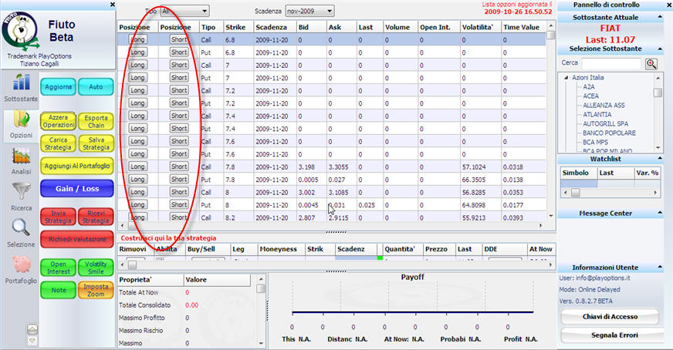Image resolution: width=673 pixels, height=350 pixels.
Task: Click Richiedi Valutazione button
Action: 77,239
